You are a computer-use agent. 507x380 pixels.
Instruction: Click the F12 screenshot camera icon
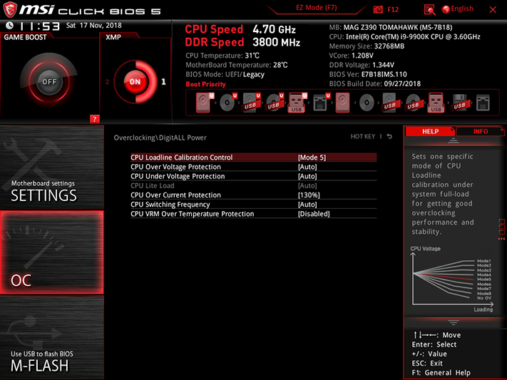click(x=378, y=9)
